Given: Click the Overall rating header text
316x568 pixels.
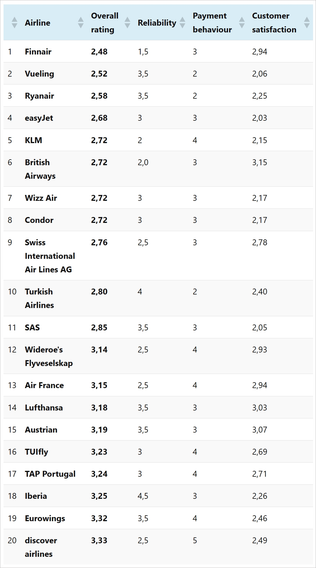Looking at the screenshot, I should 104,23.
